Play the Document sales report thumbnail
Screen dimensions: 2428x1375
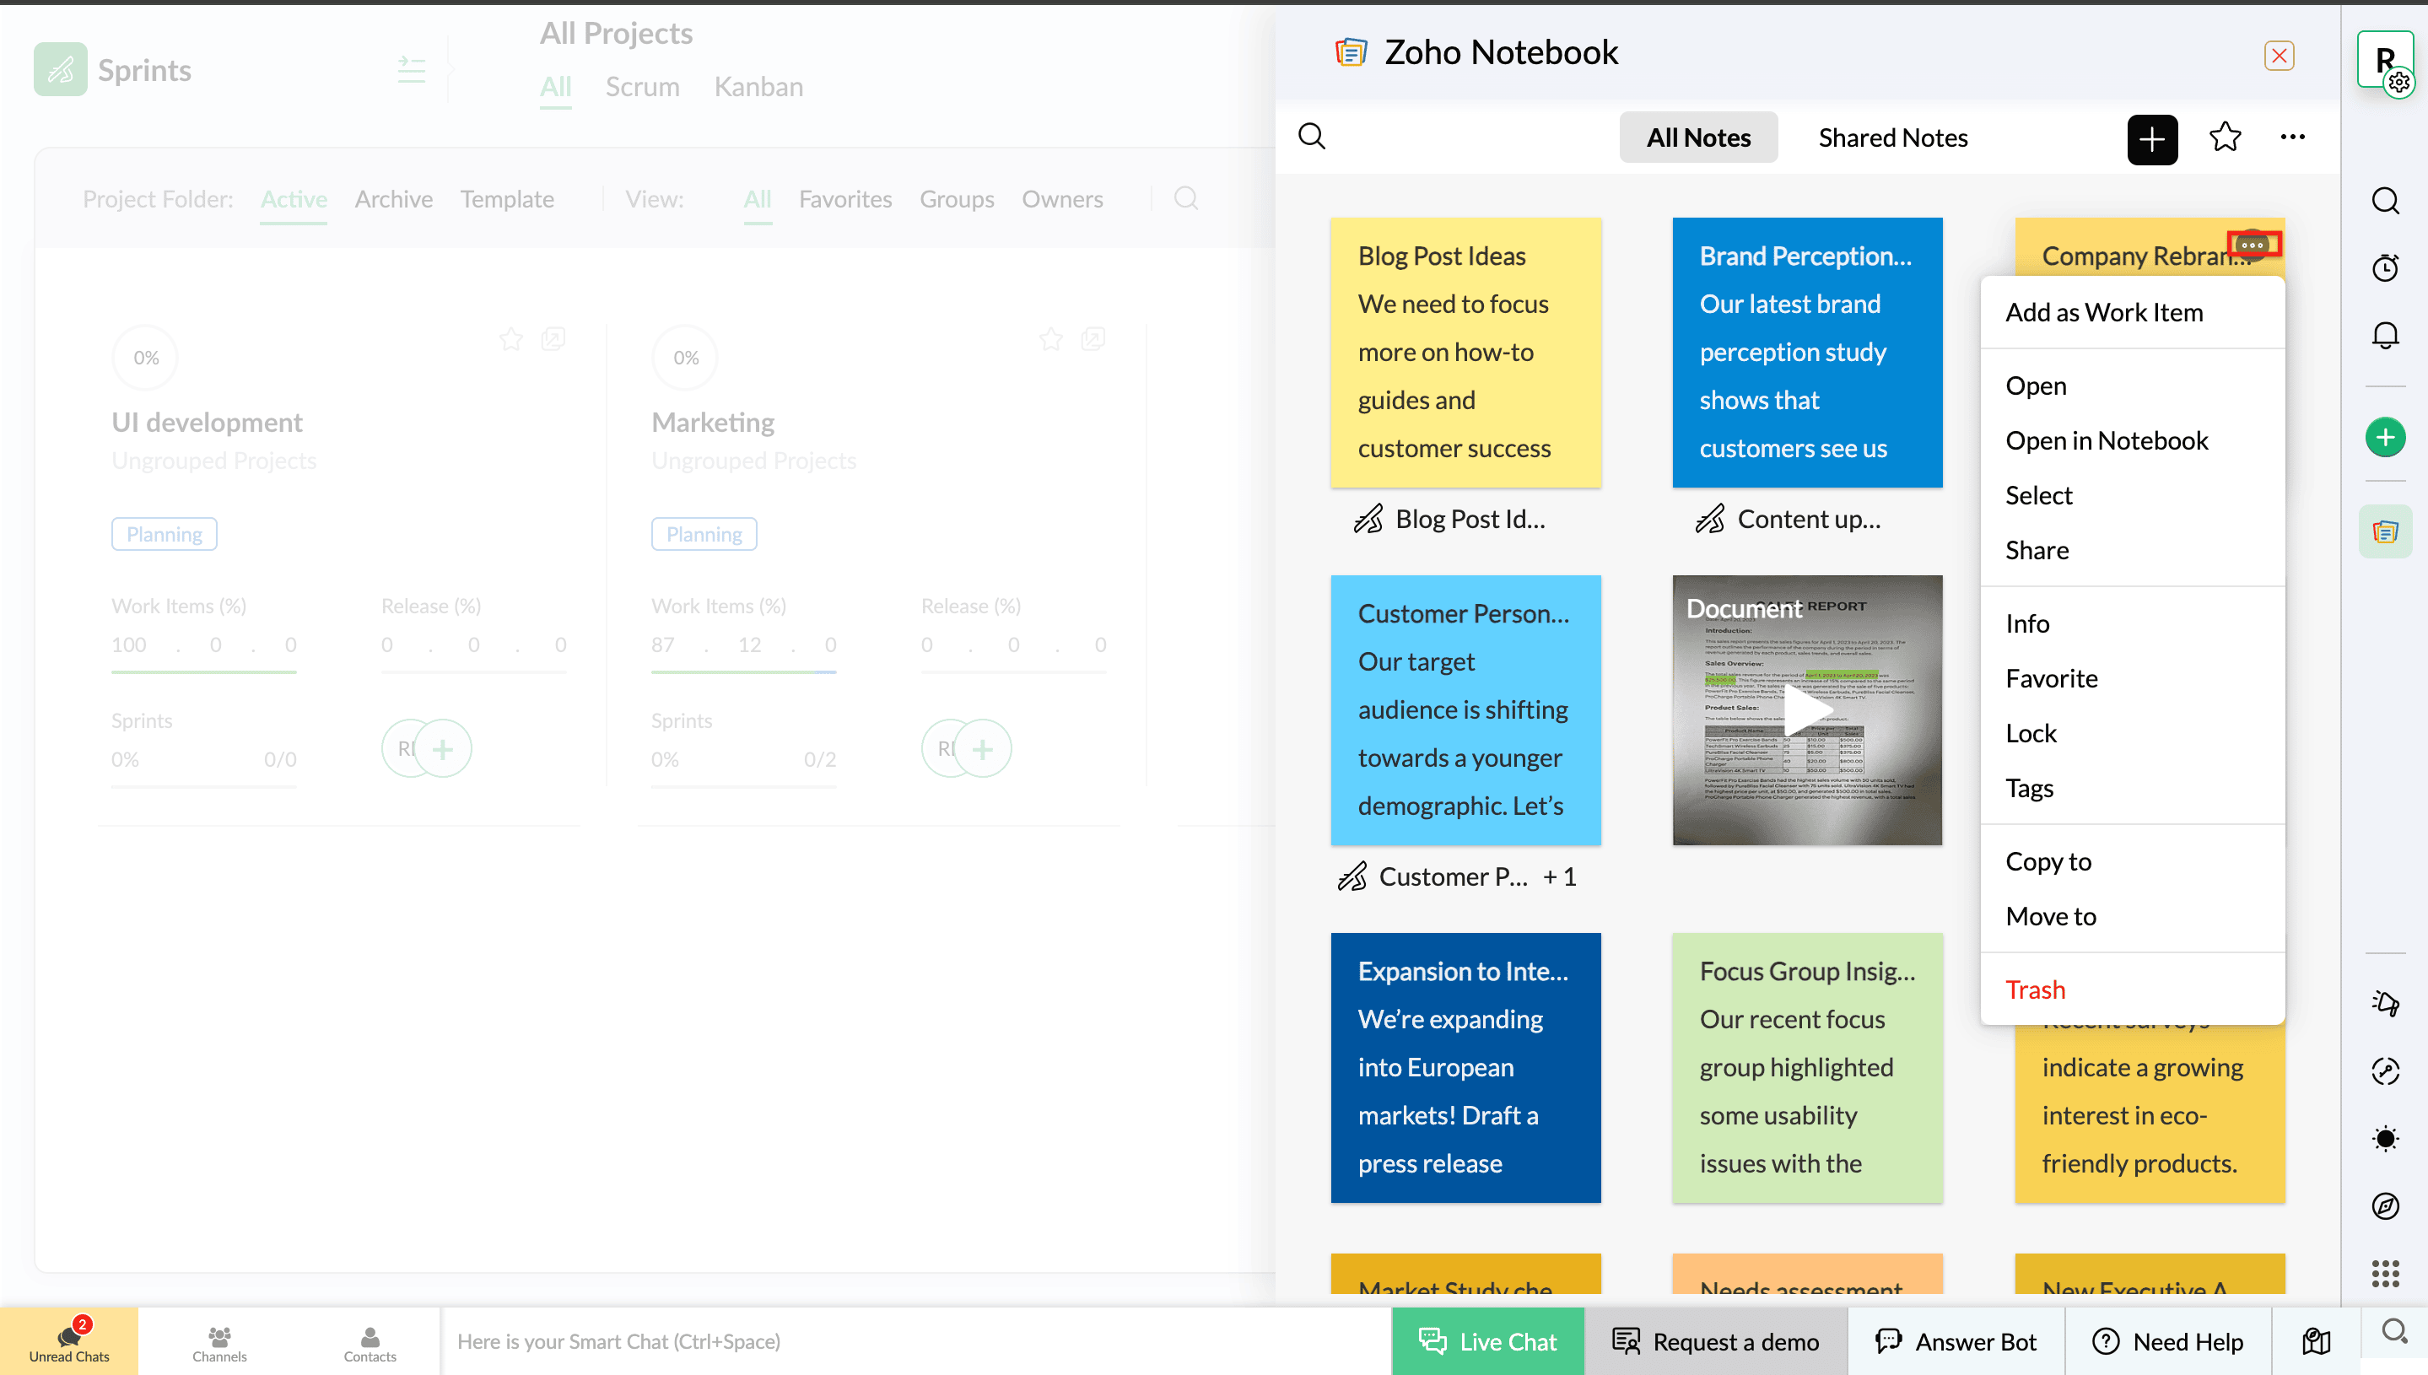1805,710
